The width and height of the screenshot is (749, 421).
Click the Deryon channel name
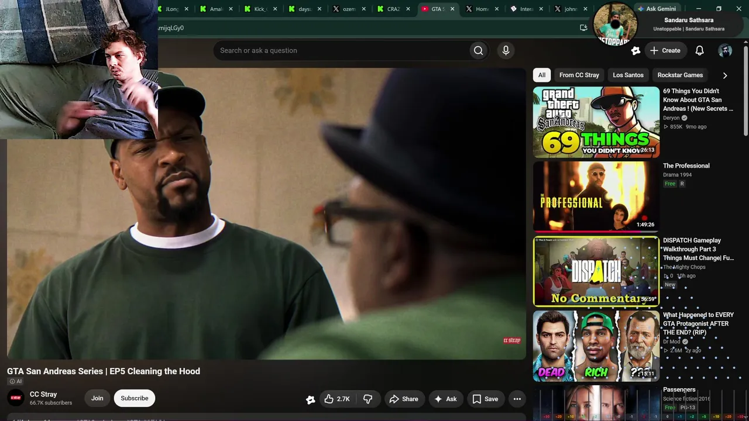[671, 118]
